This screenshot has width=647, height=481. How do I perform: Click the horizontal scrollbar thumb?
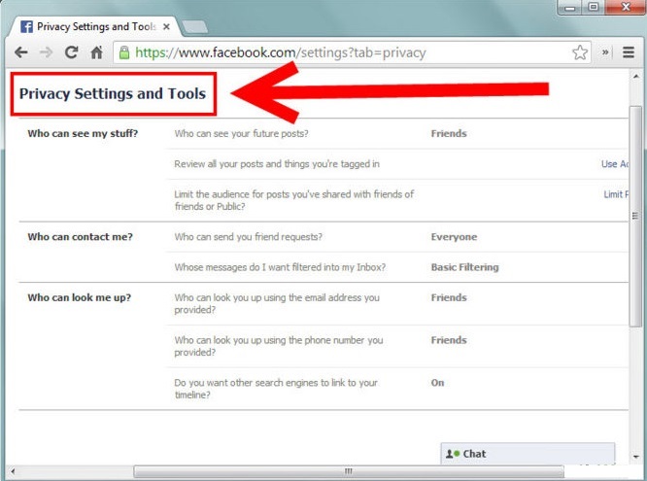(x=349, y=471)
